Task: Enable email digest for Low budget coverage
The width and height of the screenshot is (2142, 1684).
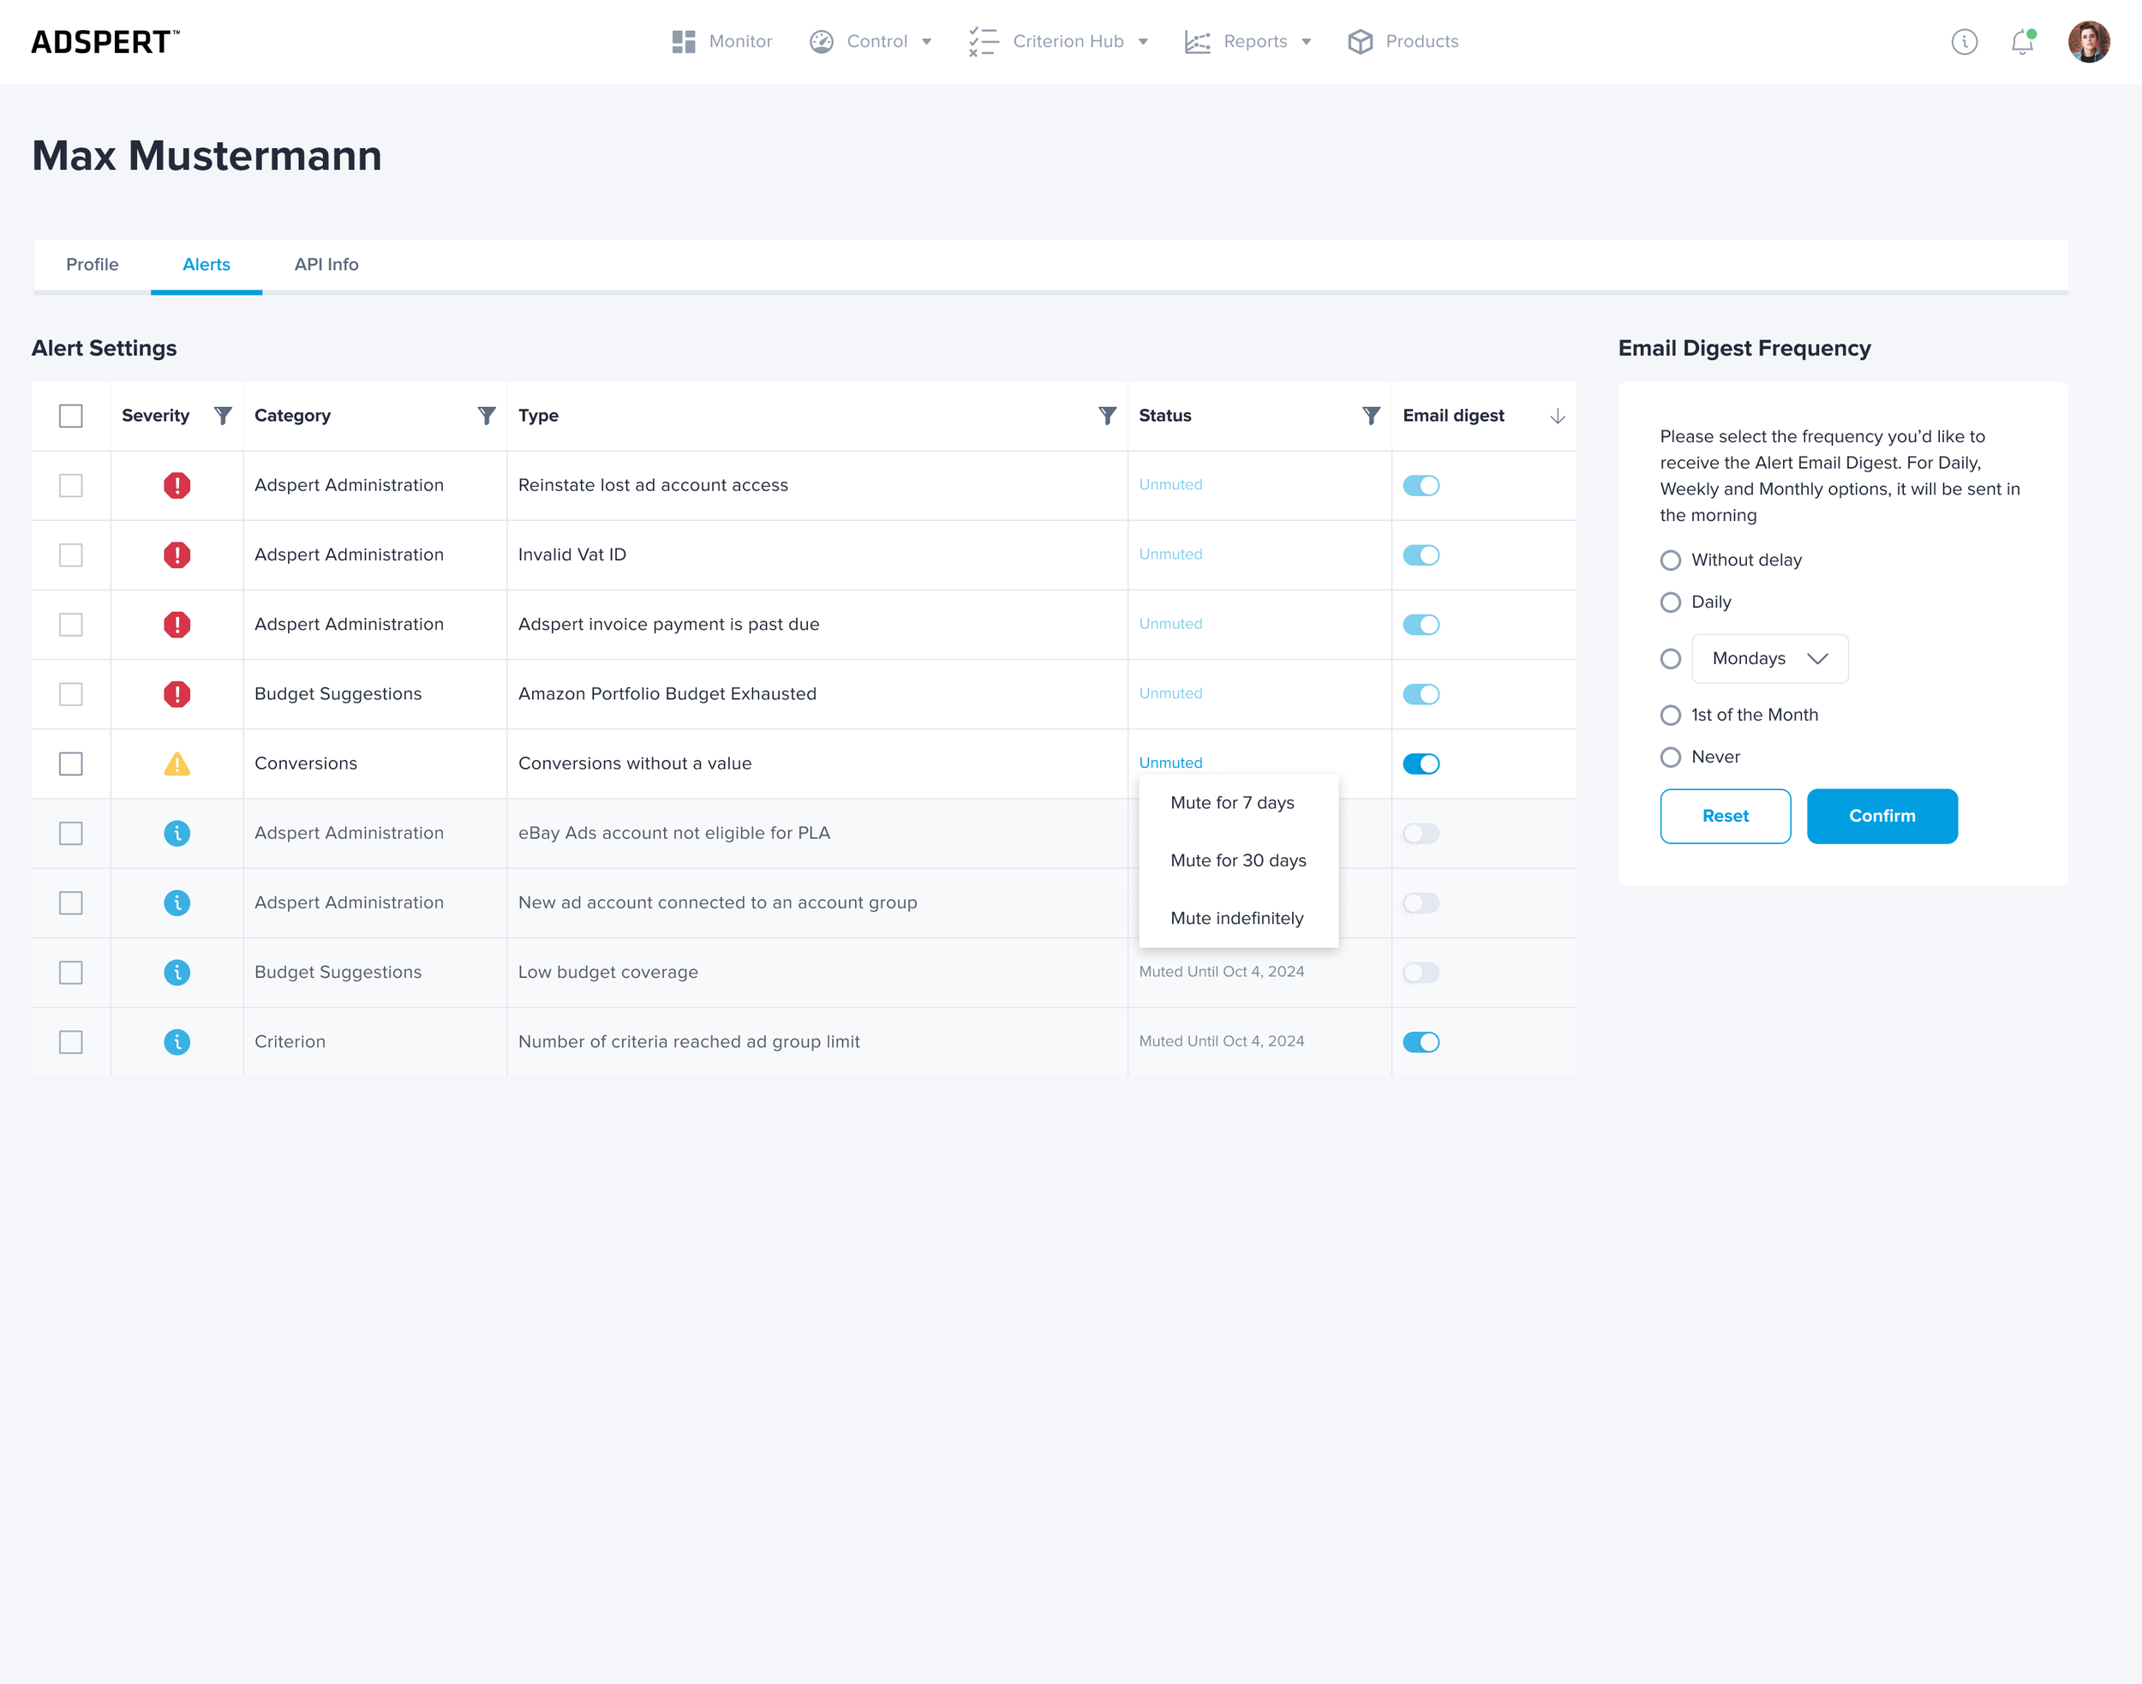Action: pos(1421,974)
